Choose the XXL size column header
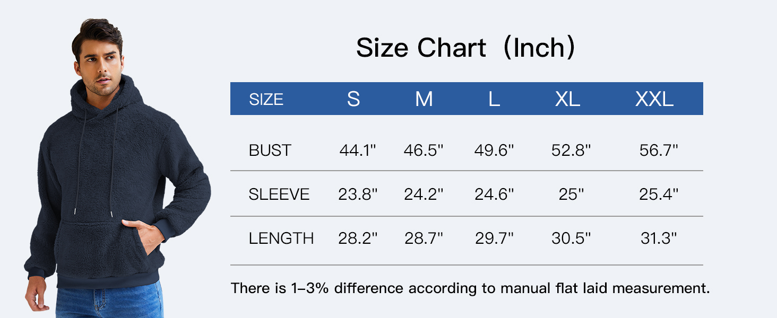The width and height of the screenshot is (777, 318). coord(654,99)
